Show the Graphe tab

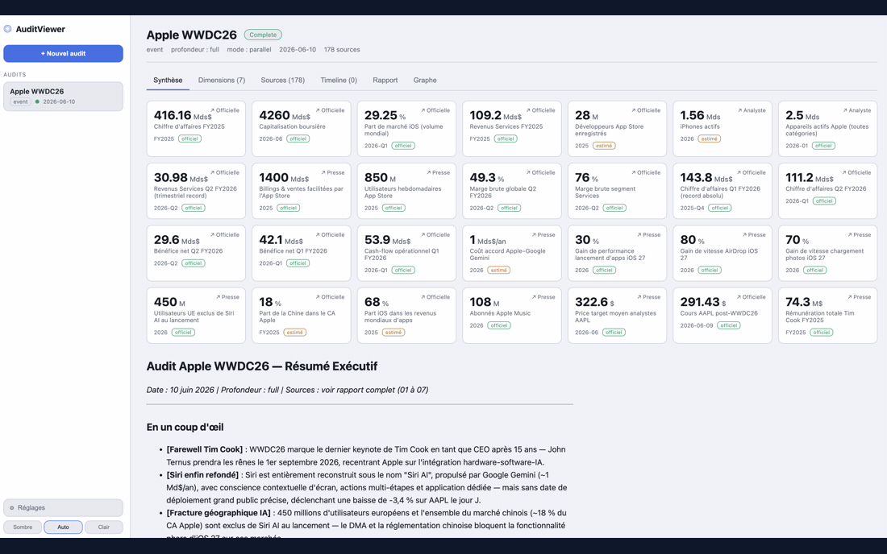pyautogui.click(x=425, y=81)
